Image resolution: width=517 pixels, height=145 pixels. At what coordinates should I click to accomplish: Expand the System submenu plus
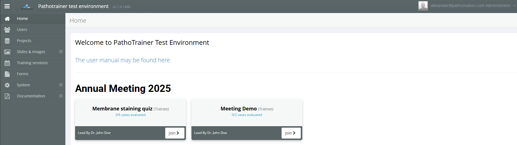[x=61, y=85]
